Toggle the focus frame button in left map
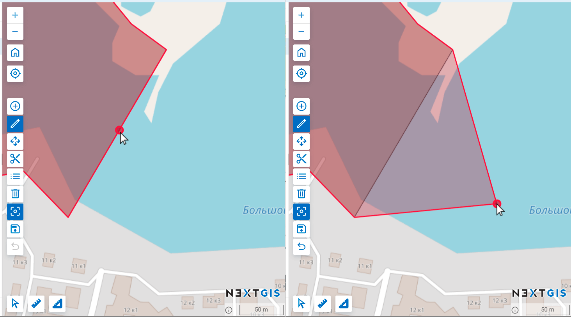This screenshot has height=317, width=571. click(x=15, y=211)
